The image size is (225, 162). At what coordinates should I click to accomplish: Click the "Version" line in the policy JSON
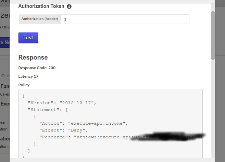62,103
